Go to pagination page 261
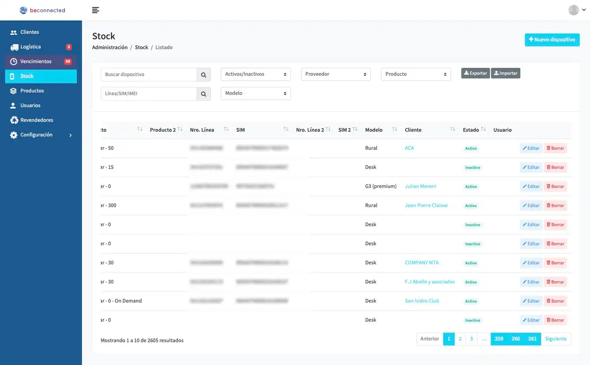This screenshot has height=365, width=590. pyautogui.click(x=532, y=339)
